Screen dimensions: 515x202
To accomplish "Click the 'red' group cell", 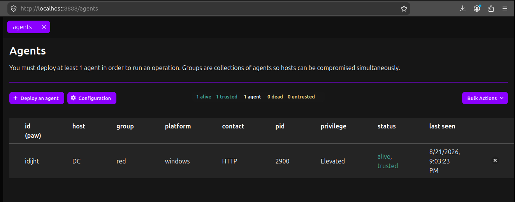I will tap(121, 161).
